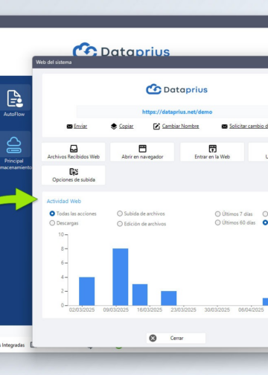Image resolution: width=268 pixels, height=375 pixels.
Task: Open the dataprius.net/demo URL link
Action: [177, 112]
